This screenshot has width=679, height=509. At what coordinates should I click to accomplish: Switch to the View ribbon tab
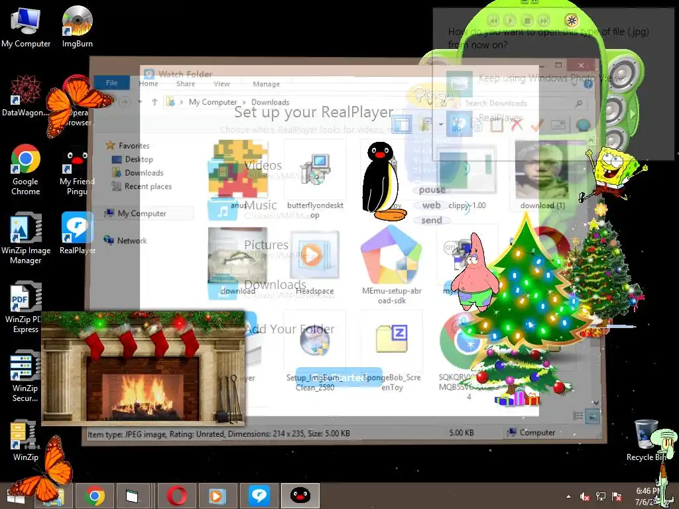coord(221,84)
